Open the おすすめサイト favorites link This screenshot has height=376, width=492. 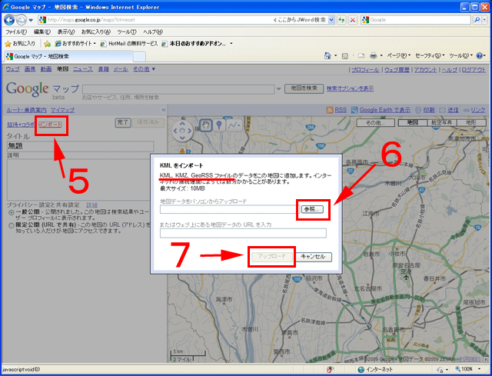pos(75,44)
